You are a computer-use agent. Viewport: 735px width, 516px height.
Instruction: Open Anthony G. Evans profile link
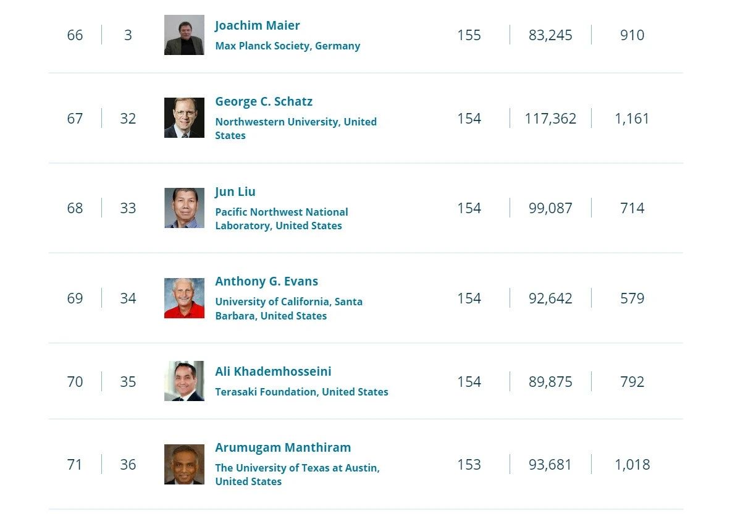pyautogui.click(x=266, y=281)
